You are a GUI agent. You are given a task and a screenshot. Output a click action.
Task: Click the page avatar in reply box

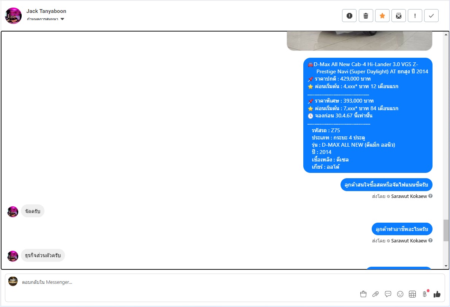click(x=13, y=282)
